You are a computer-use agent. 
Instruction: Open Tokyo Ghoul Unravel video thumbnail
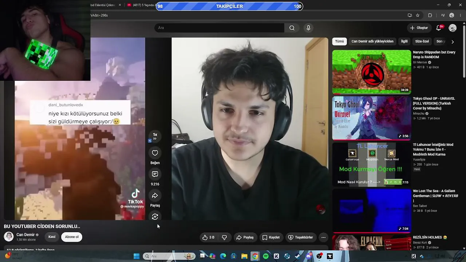click(x=371, y=118)
